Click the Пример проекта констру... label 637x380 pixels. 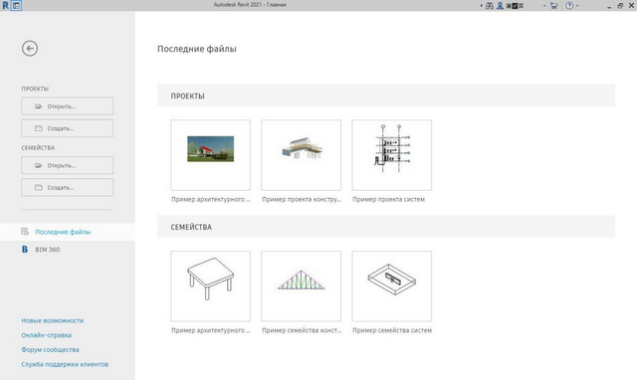click(302, 199)
